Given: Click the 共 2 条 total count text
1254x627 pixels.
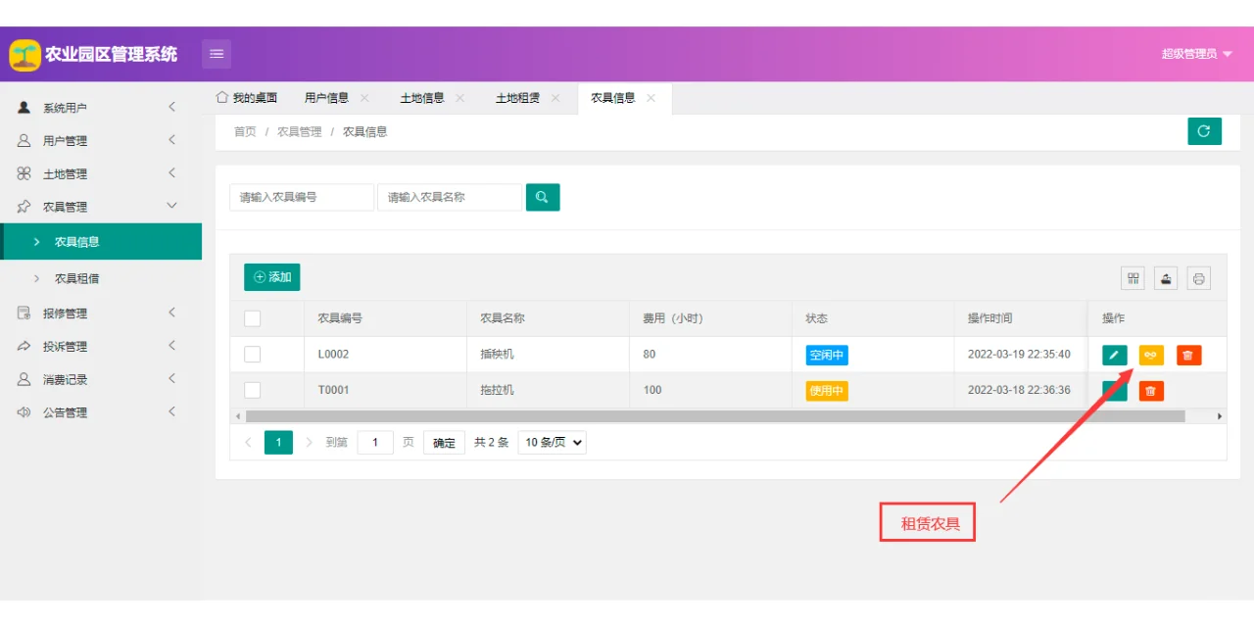Looking at the screenshot, I should 491,443.
